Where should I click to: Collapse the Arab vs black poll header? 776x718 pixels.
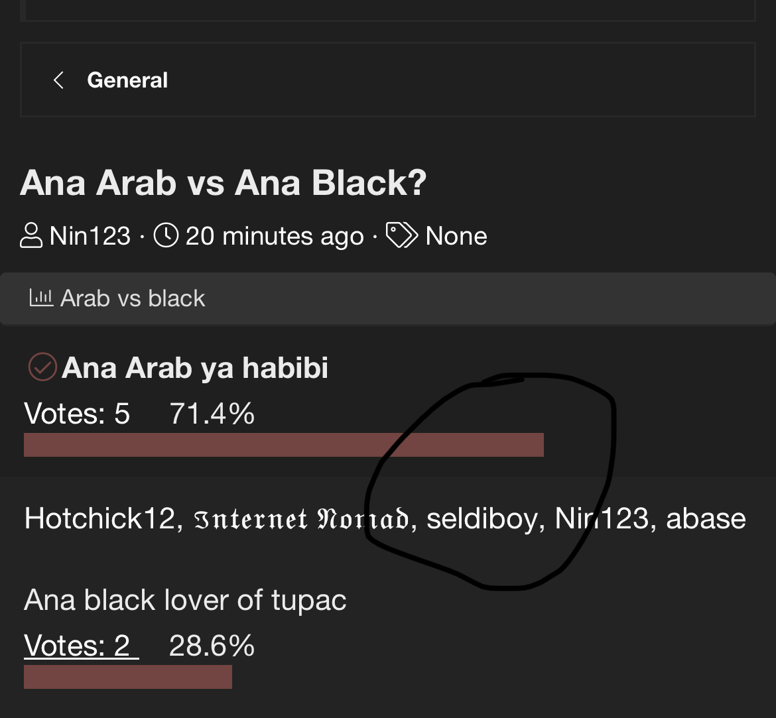tap(388, 298)
